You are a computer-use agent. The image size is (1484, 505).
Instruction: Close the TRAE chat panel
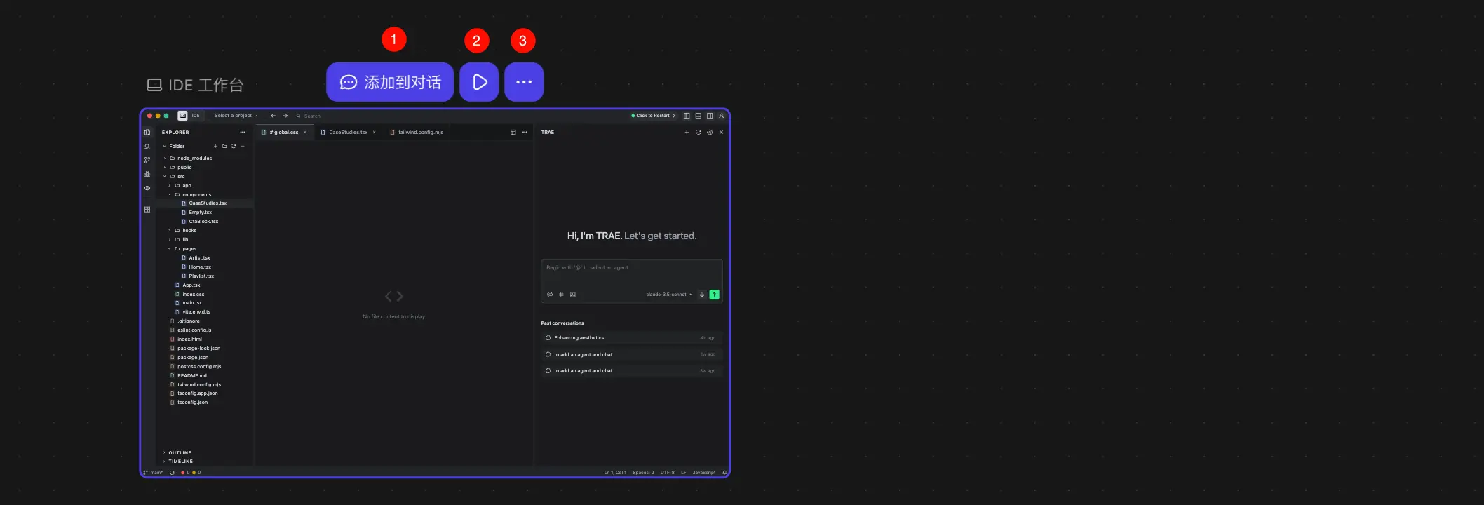(721, 132)
